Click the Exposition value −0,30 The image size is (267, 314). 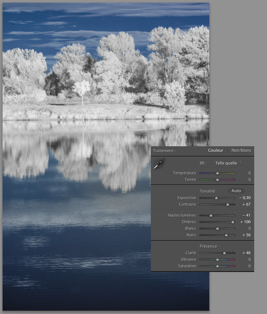point(245,198)
